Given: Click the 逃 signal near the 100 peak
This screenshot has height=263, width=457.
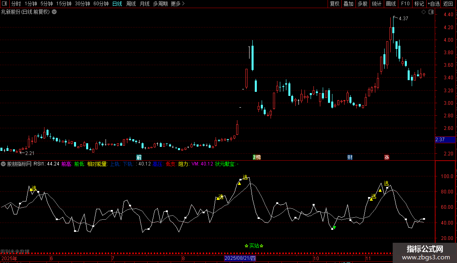Looking at the screenshot, I should (245, 177).
